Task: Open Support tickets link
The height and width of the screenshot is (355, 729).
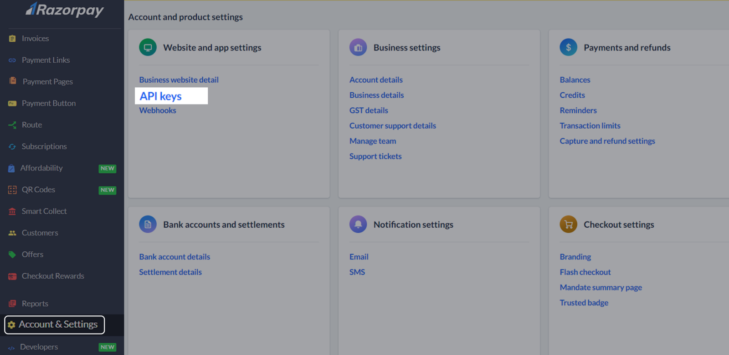Action: [x=375, y=156]
